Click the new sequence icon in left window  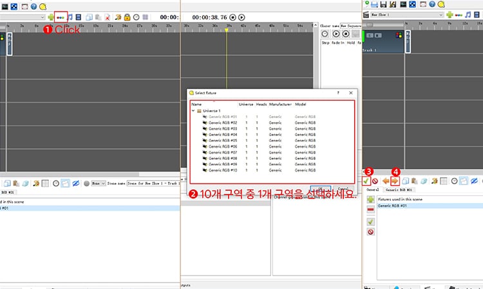tap(61, 17)
